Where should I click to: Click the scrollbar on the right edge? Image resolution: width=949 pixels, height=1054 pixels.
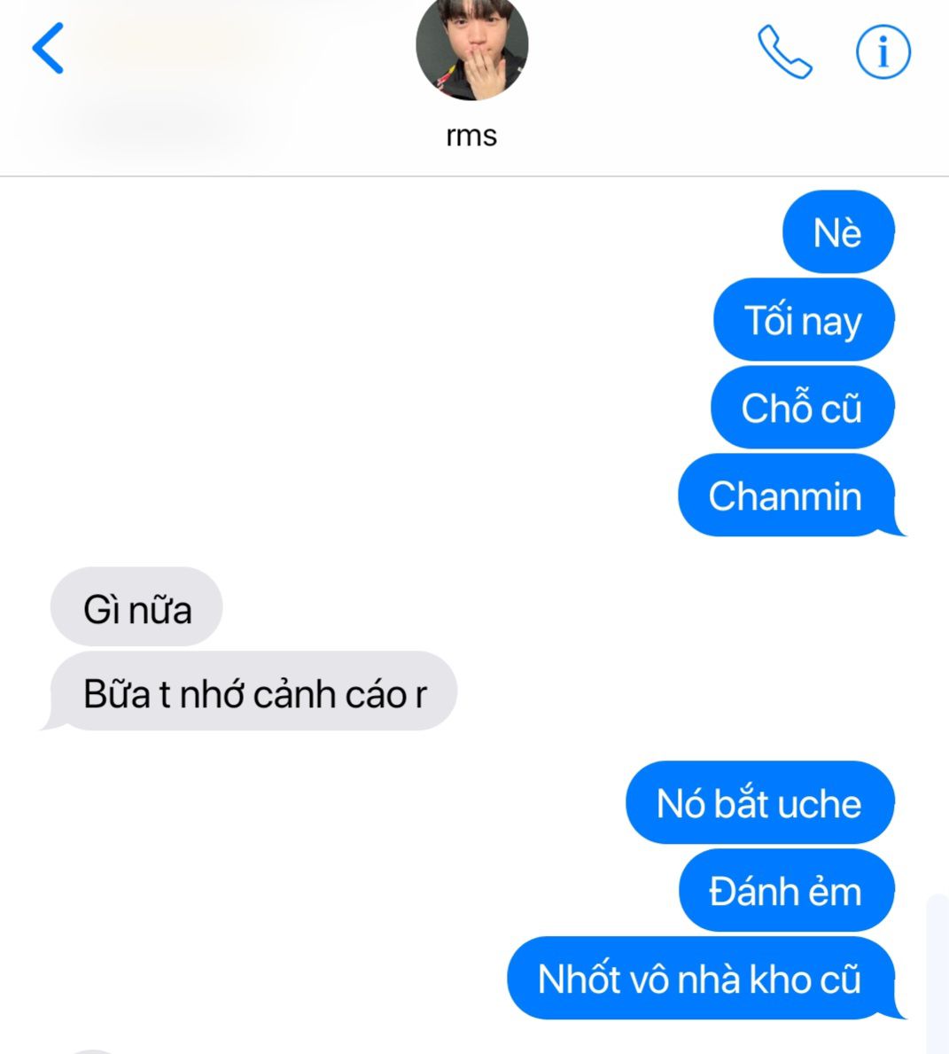(937, 974)
